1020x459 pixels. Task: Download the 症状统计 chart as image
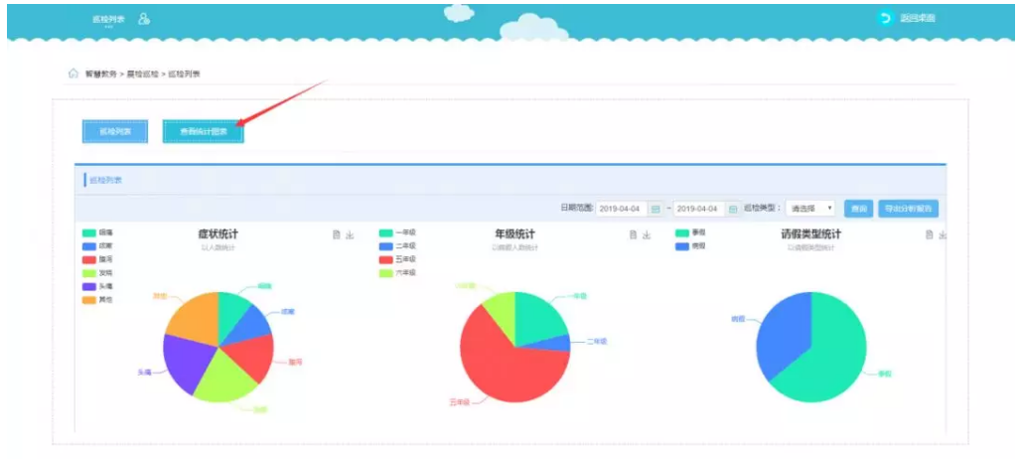350,235
